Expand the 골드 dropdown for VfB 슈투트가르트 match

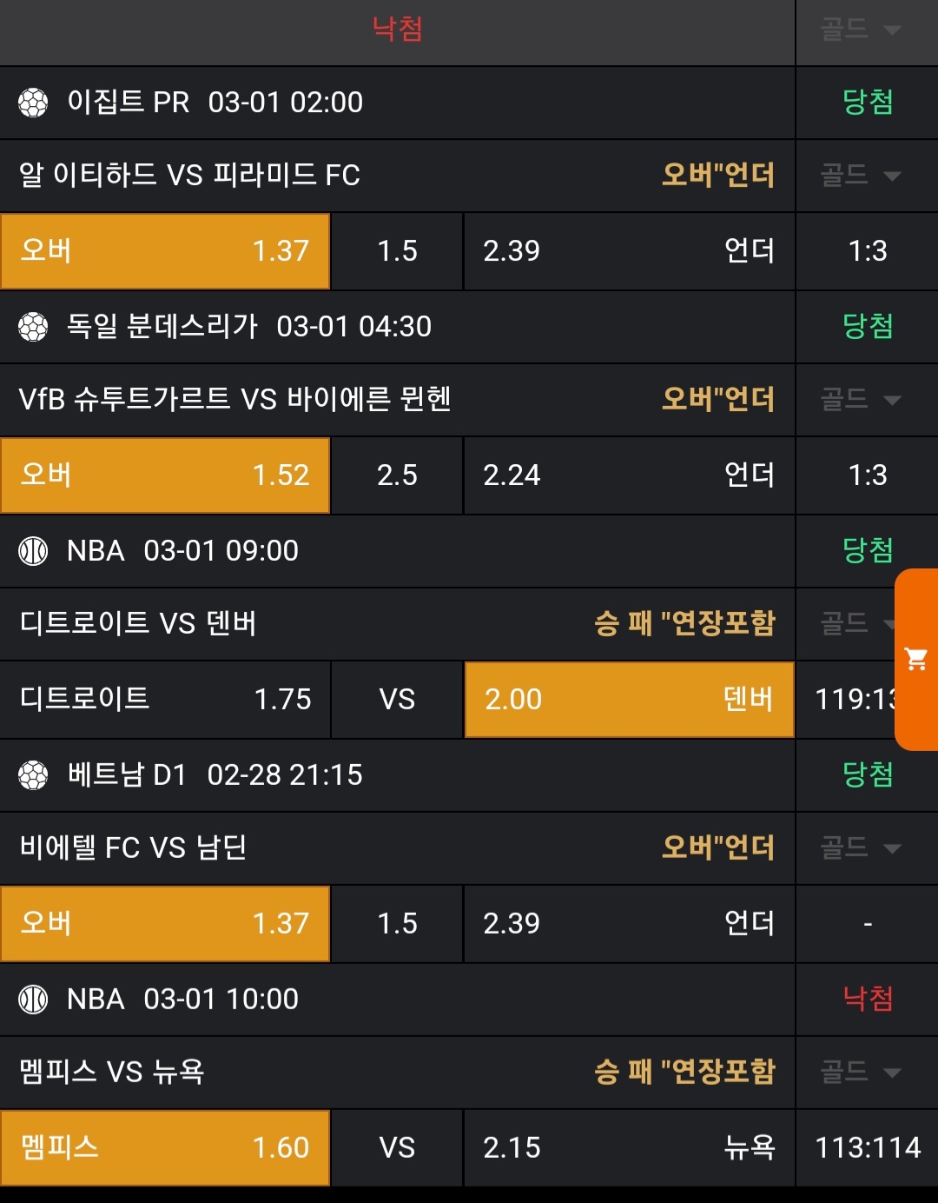pyautogui.click(x=860, y=400)
